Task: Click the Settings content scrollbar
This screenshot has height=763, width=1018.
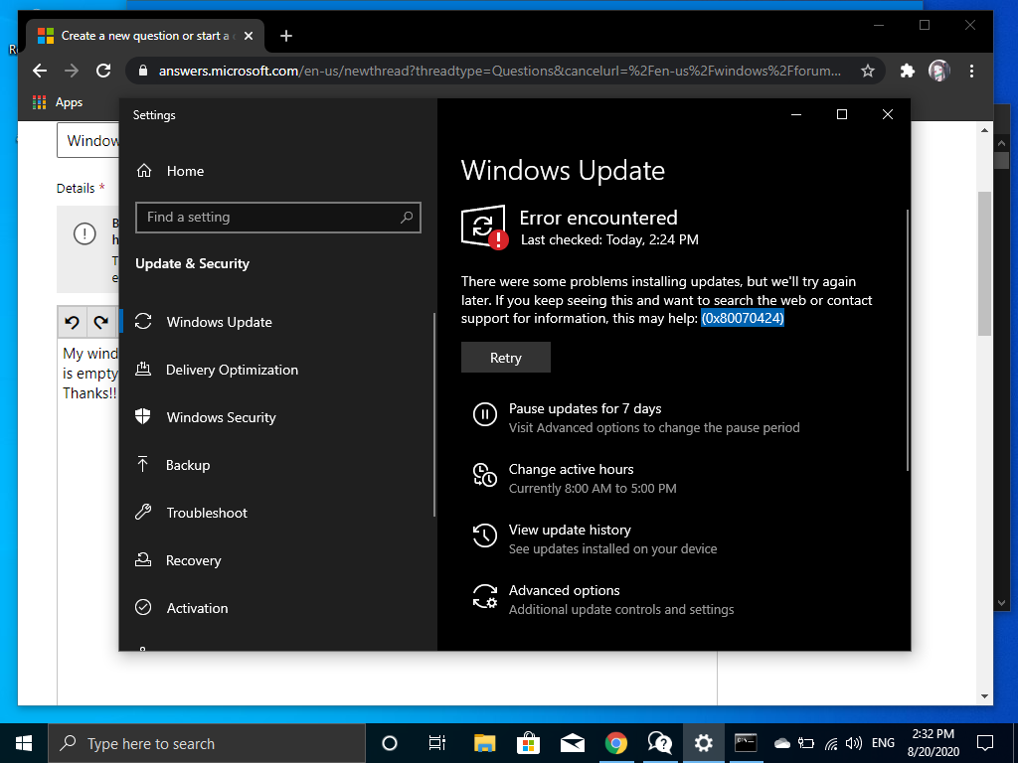Action: (907, 340)
